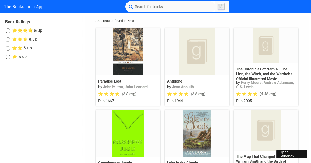Open the Paradise Lost book title link
Viewport: 311px width, 163px height.
pyautogui.click(x=110, y=81)
